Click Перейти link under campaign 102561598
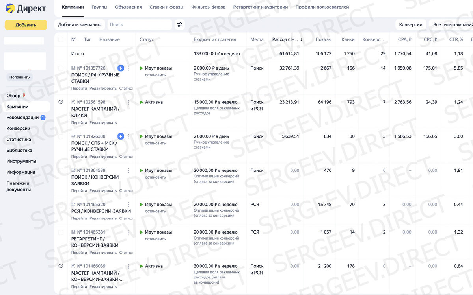The height and width of the screenshot is (295, 473). coord(79,122)
